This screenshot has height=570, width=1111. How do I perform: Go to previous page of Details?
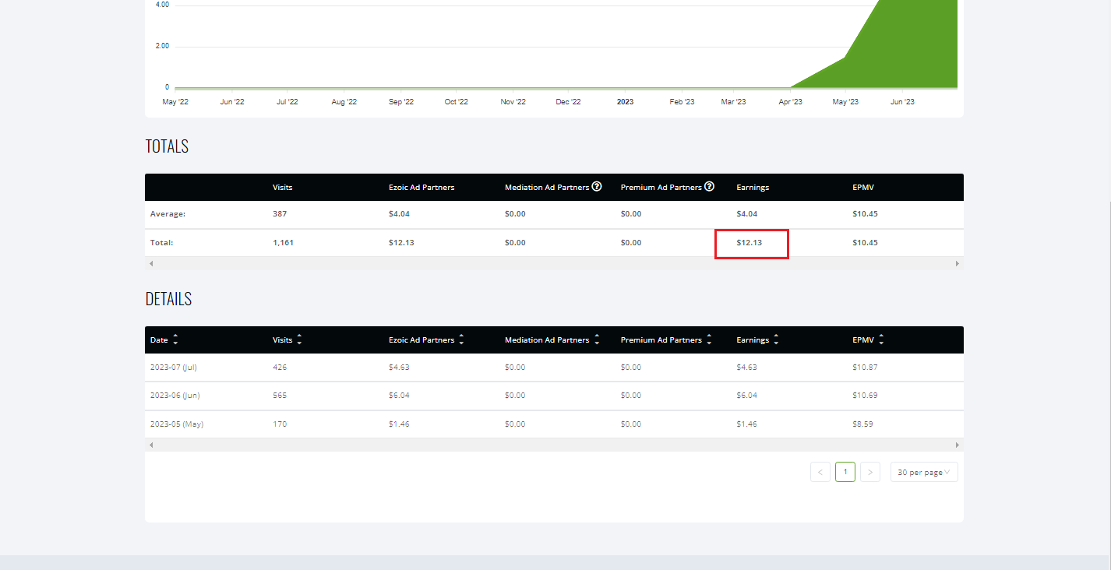click(x=820, y=472)
